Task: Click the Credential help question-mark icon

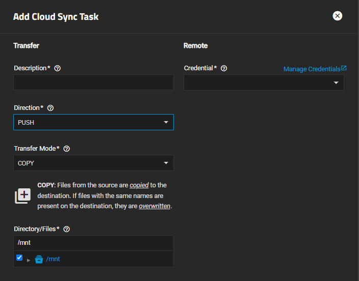Action: click(x=224, y=68)
